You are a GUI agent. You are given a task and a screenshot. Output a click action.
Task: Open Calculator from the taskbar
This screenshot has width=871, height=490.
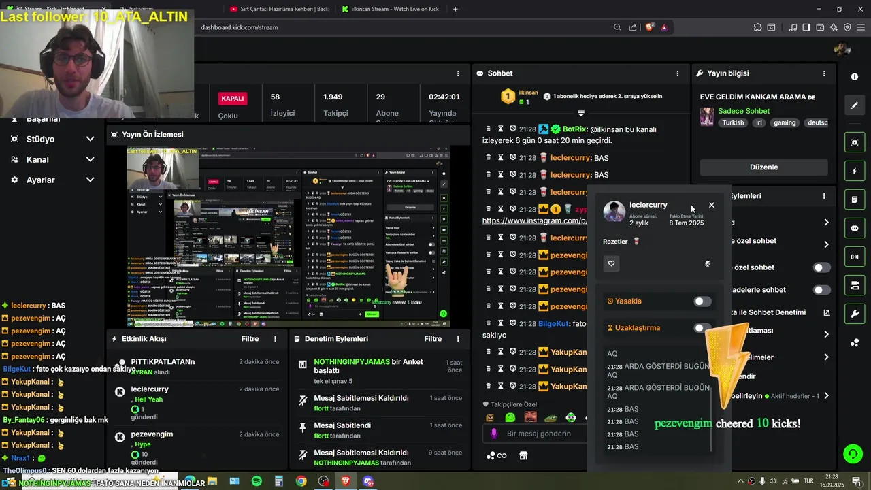tap(279, 481)
